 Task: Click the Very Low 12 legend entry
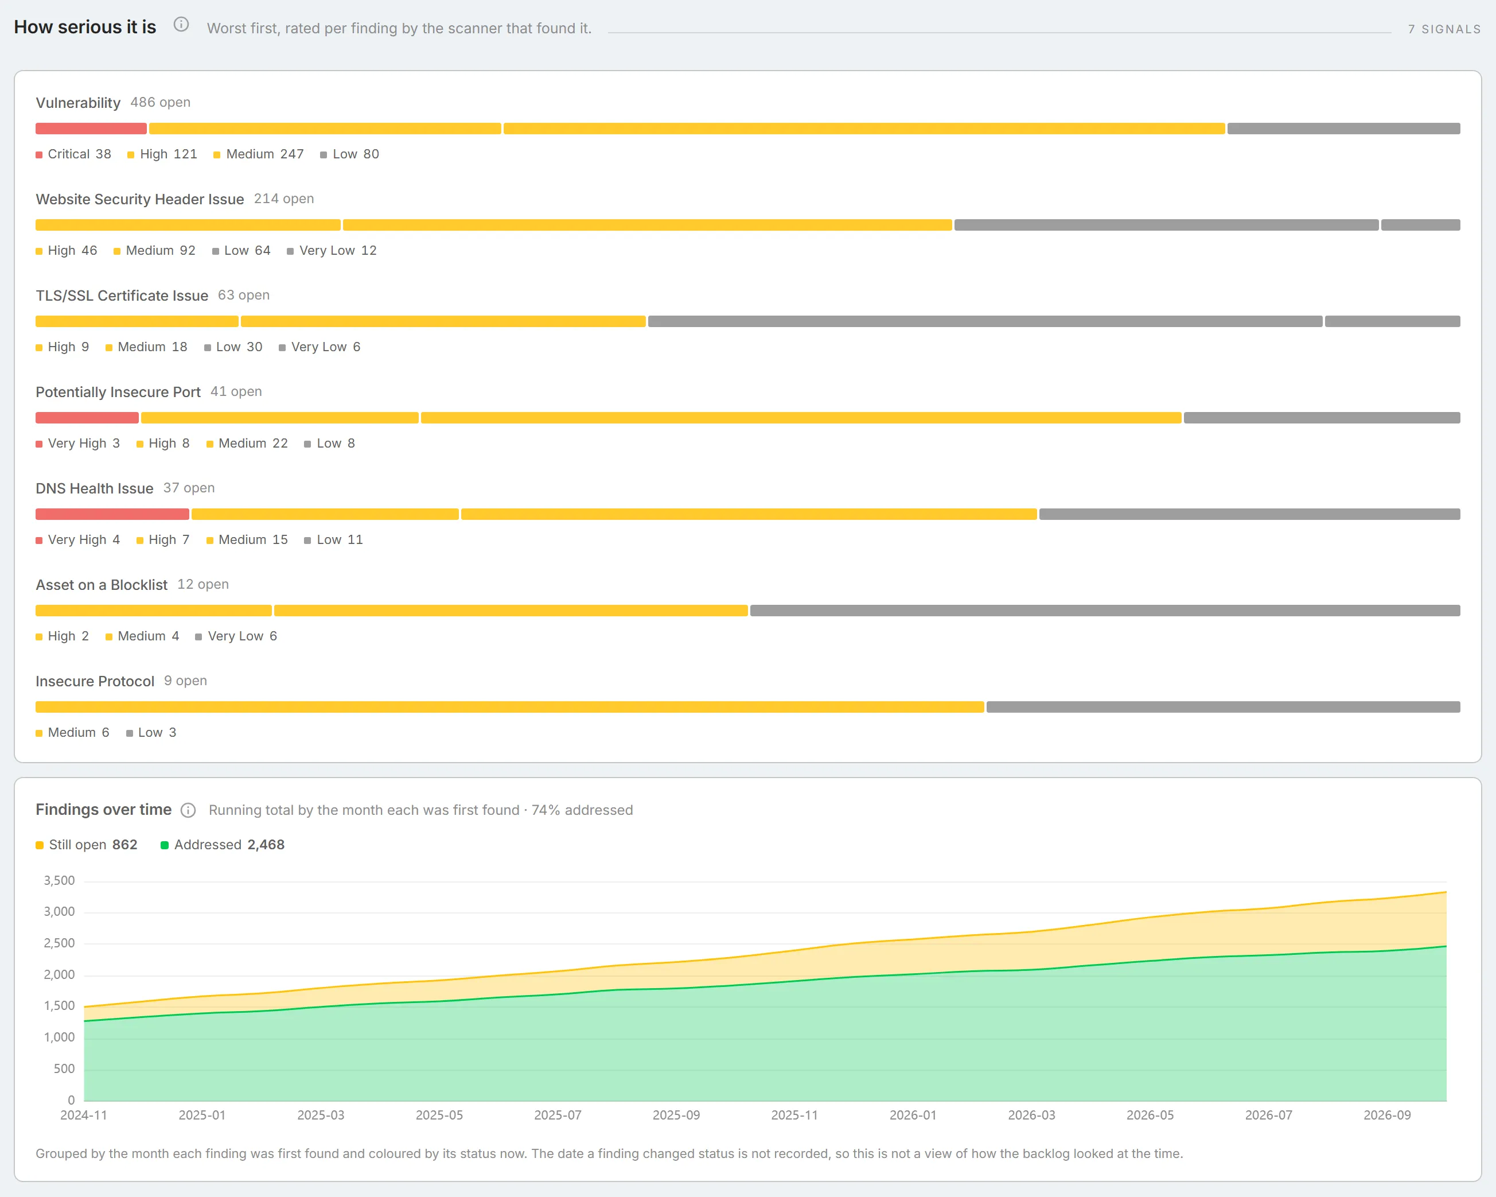coord(332,251)
